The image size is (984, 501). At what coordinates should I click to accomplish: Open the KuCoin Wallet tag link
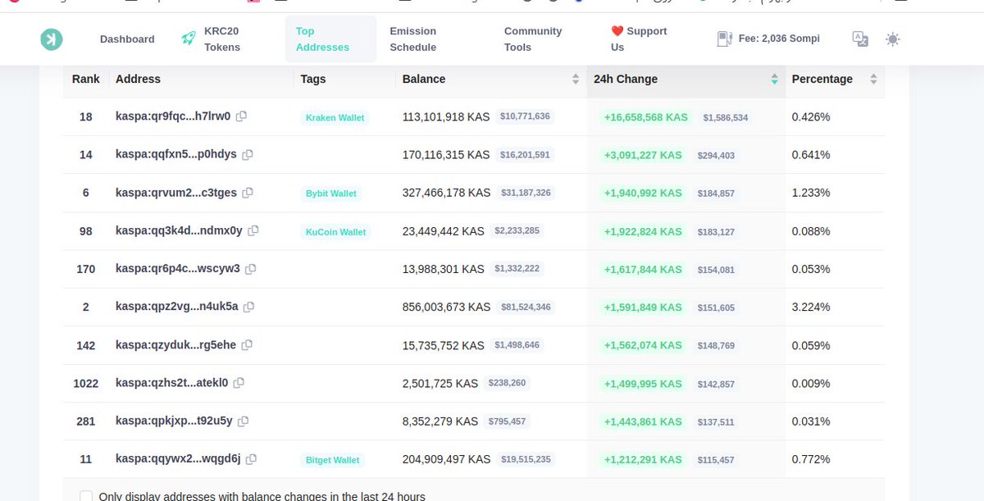[x=335, y=231]
